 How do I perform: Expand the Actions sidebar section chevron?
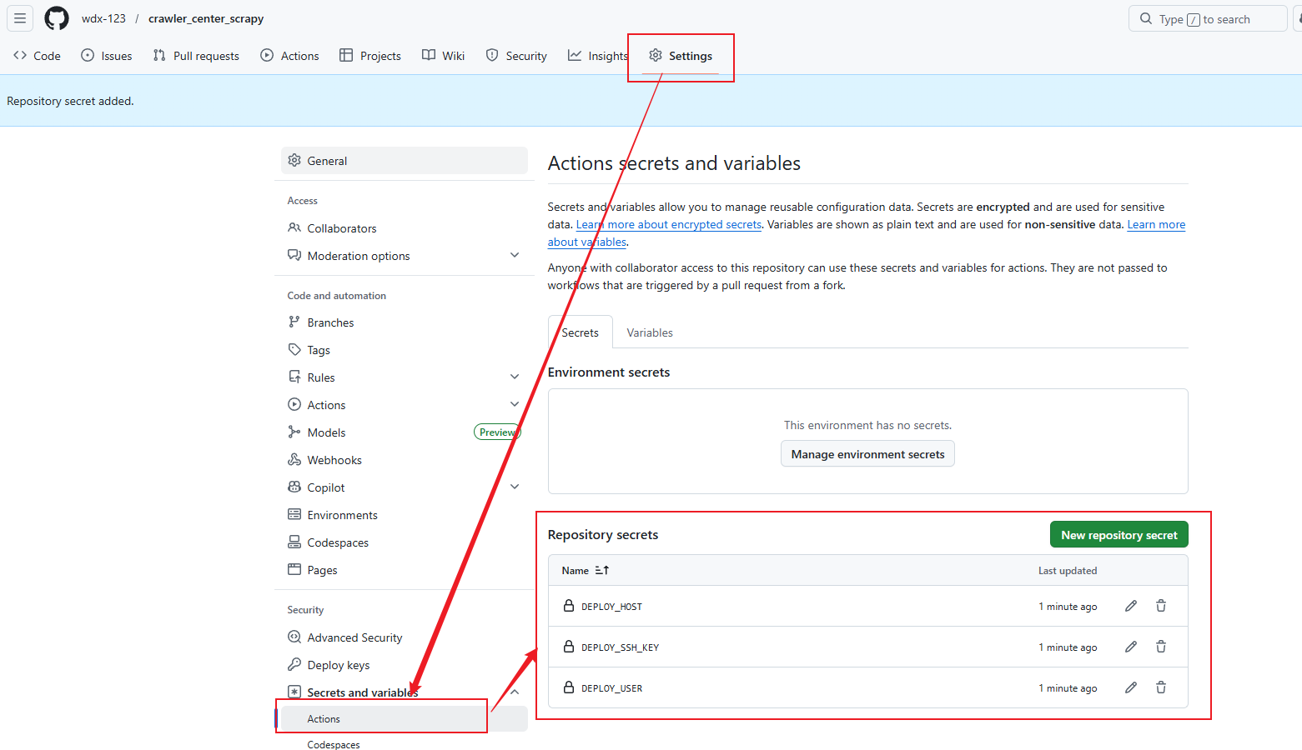515,404
